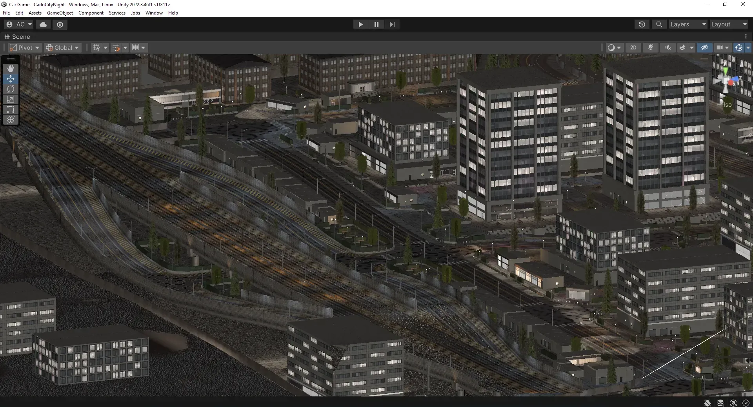The height and width of the screenshot is (407, 753).
Task: Toggle the scene grid visibility
Action: [96, 47]
